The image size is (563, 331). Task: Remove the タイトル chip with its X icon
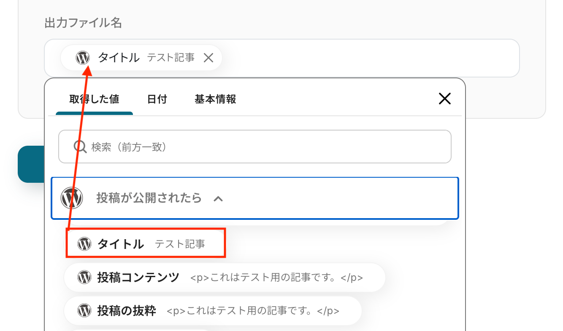208,58
